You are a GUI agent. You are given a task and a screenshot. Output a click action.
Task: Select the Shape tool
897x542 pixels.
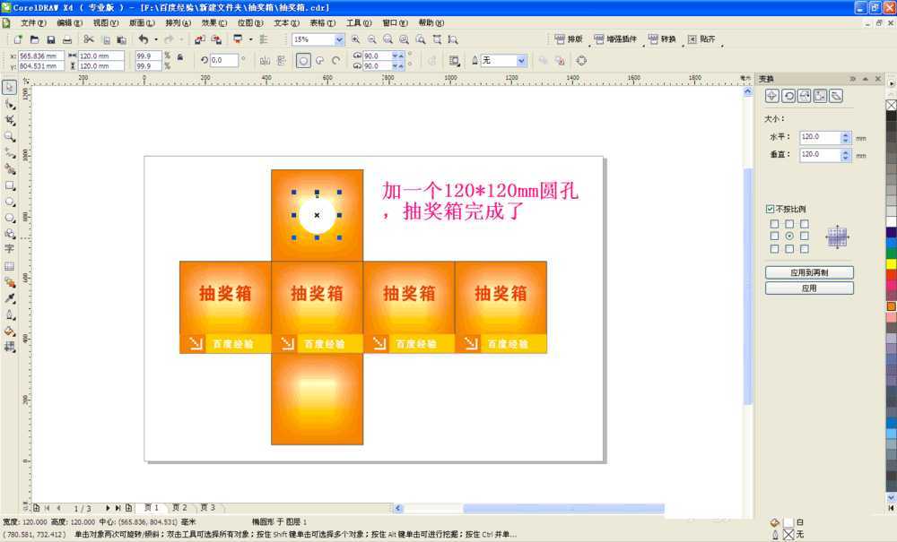pos(11,102)
